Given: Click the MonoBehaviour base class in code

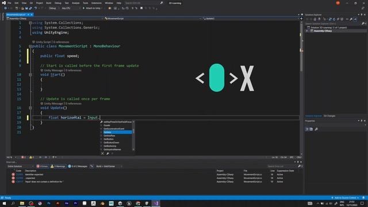Looking at the screenshot, I should tap(107, 46).
